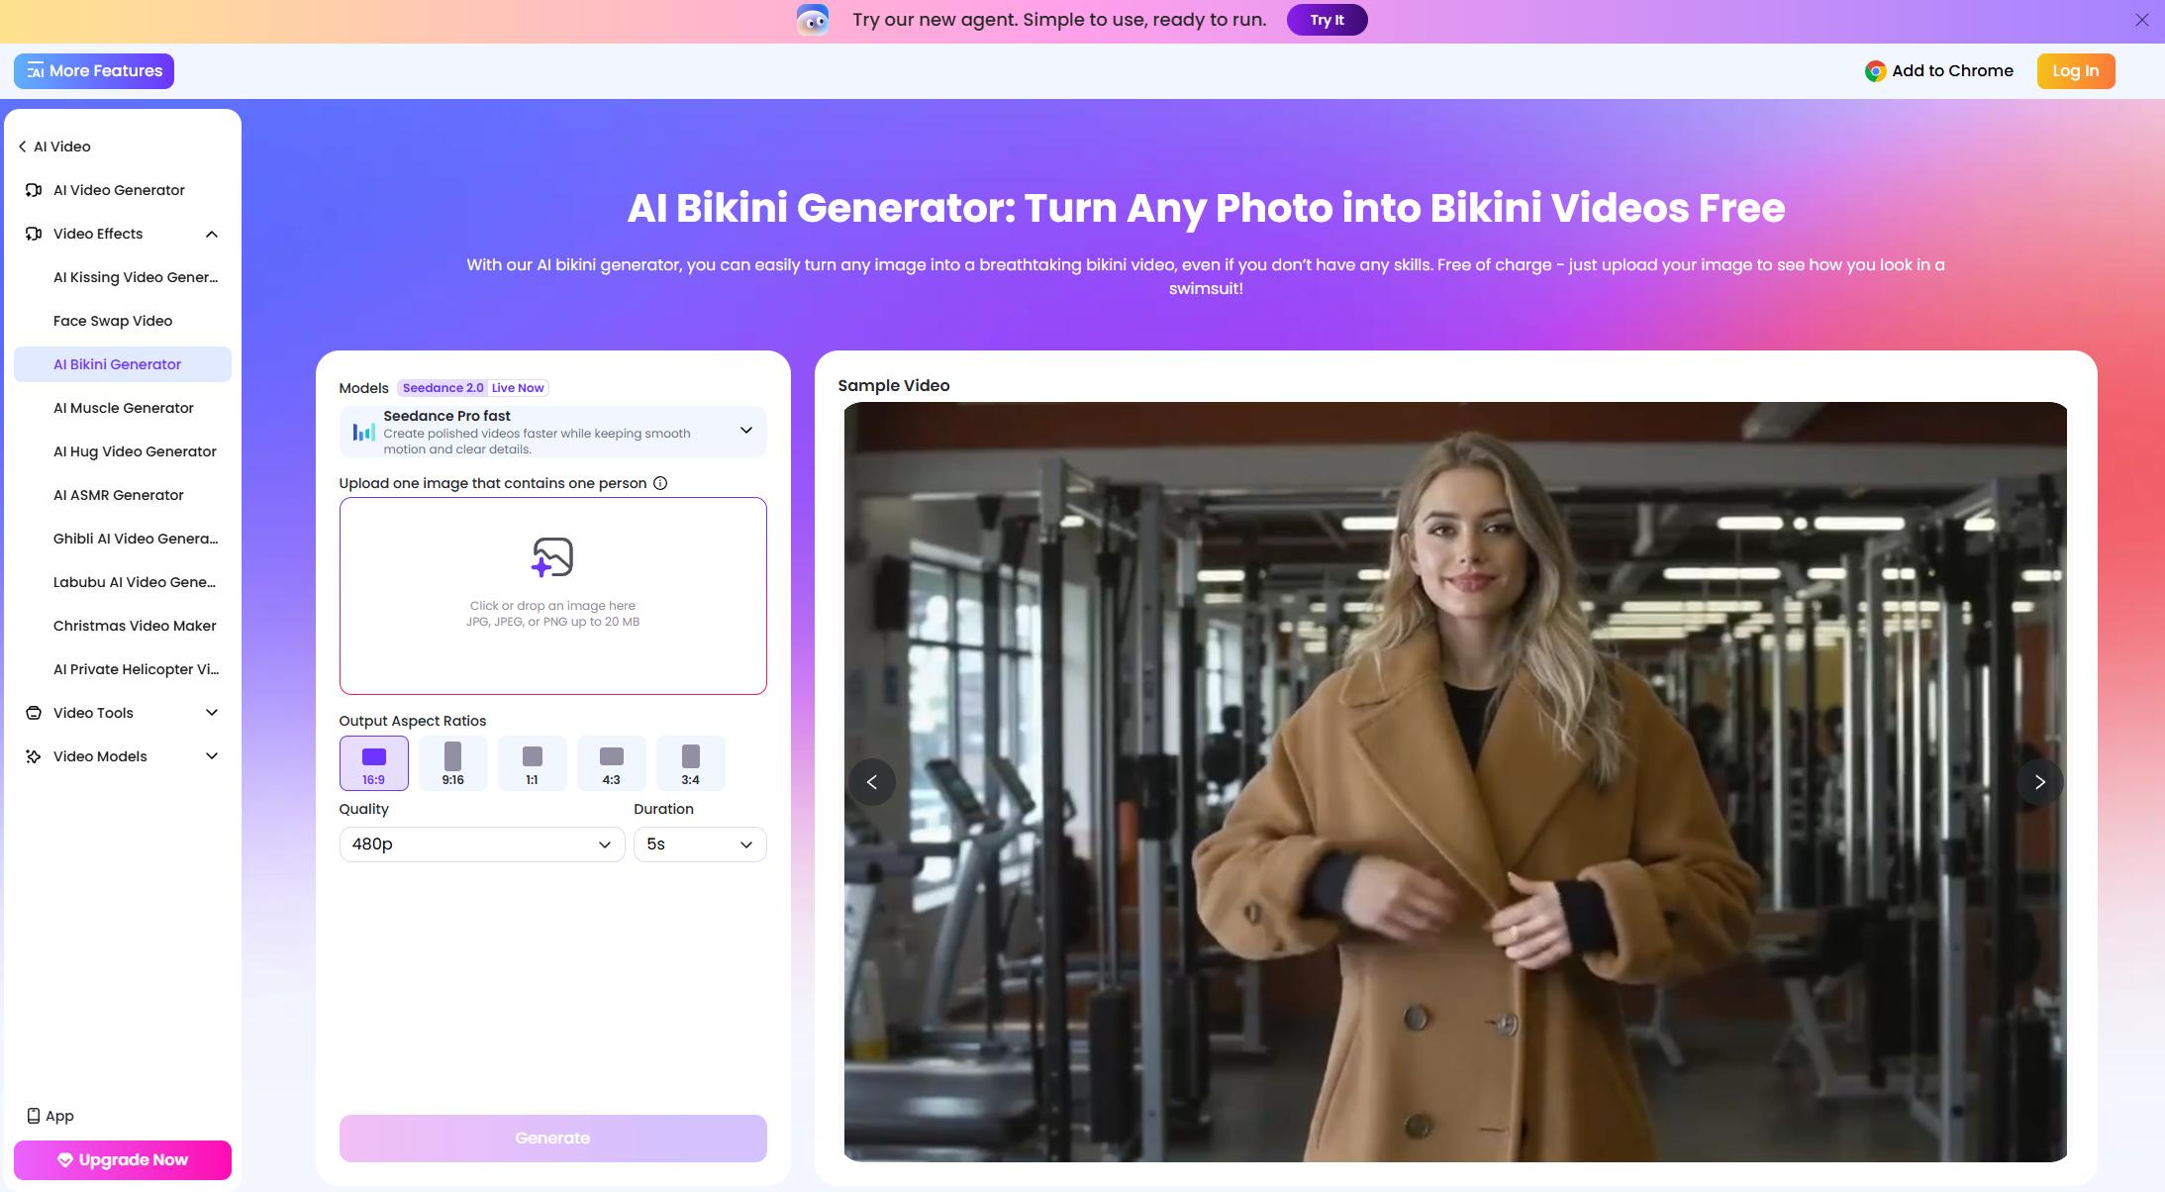Image resolution: width=2165 pixels, height=1192 pixels.
Task: Click the image upload drop zone
Action: tap(552, 596)
